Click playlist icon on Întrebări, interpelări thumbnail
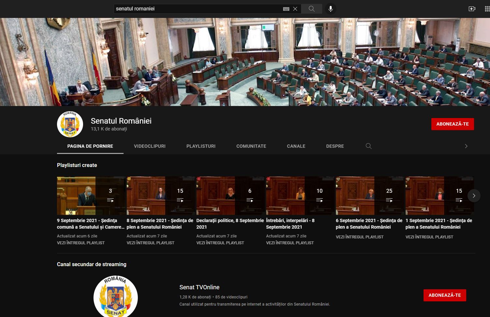This screenshot has height=317, width=490. pyautogui.click(x=319, y=200)
